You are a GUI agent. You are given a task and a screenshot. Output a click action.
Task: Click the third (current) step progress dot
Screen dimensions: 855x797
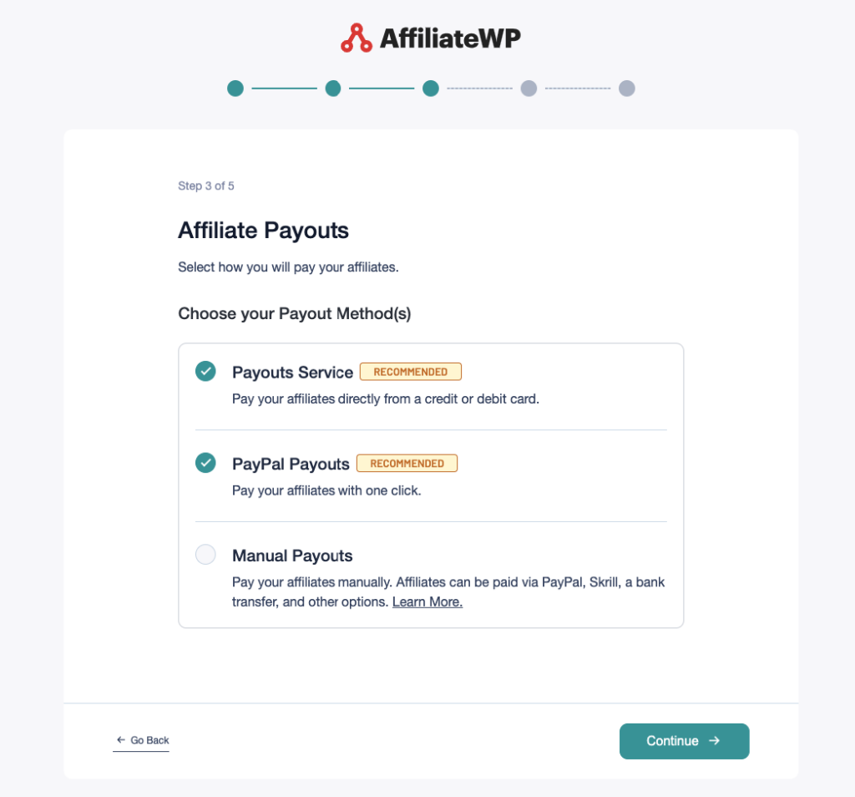pos(431,89)
